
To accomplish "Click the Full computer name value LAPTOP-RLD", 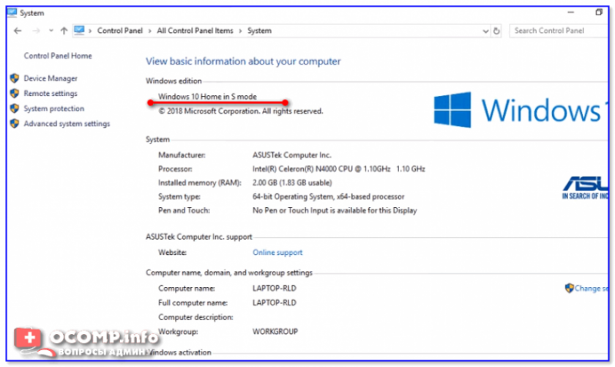I will click(274, 303).
